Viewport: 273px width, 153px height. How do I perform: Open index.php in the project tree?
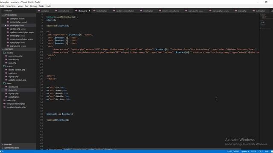pos(11,100)
